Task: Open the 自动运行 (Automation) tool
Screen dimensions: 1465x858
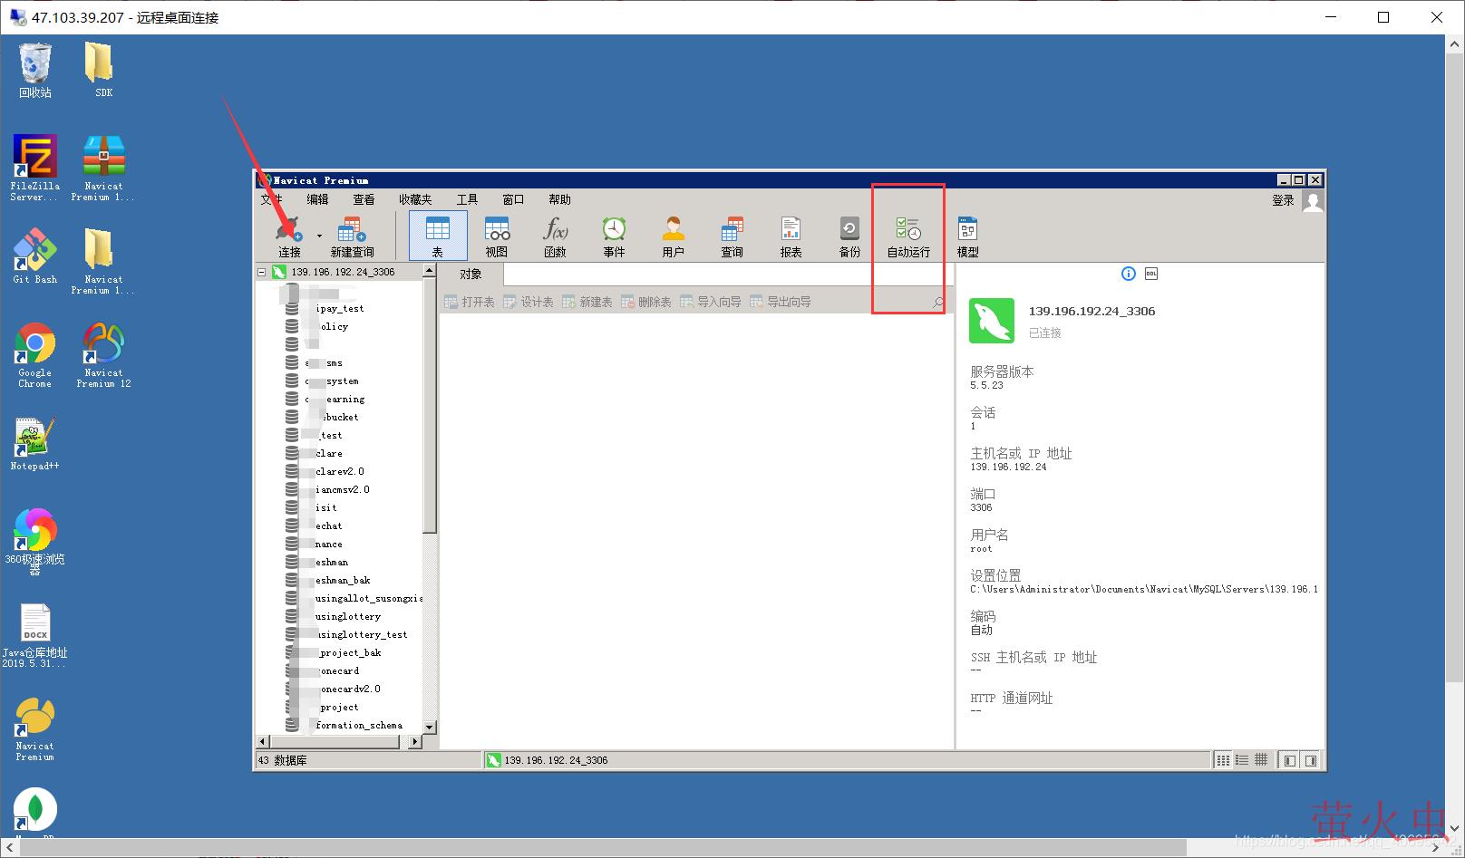Action: (x=908, y=236)
